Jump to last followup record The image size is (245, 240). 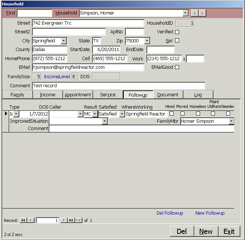point(71,220)
